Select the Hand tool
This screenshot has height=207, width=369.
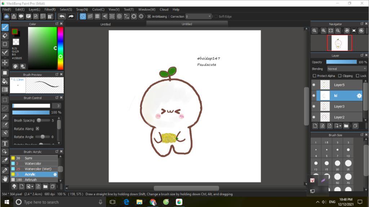5,179
